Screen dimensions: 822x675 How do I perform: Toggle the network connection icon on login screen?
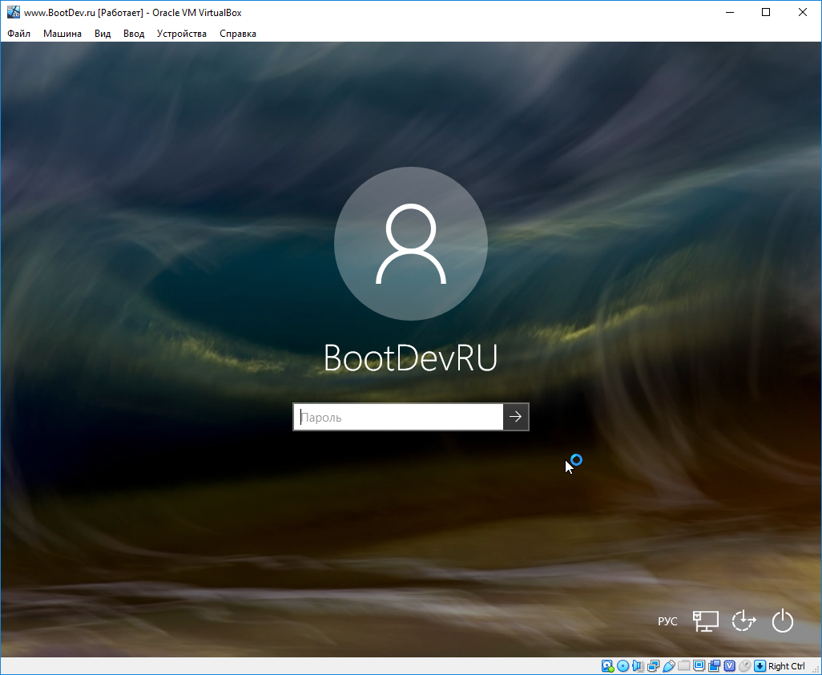pos(705,620)
